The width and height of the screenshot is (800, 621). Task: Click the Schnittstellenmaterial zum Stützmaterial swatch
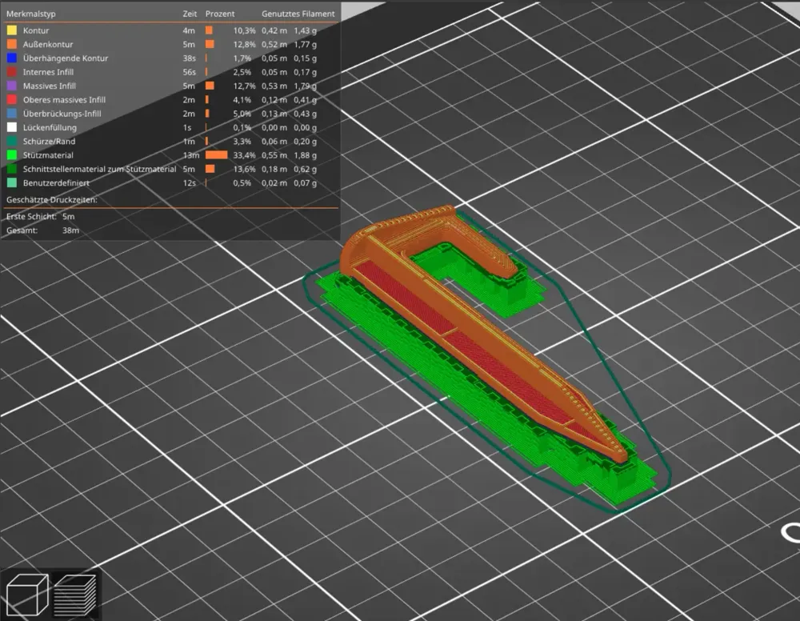point(11,169)
